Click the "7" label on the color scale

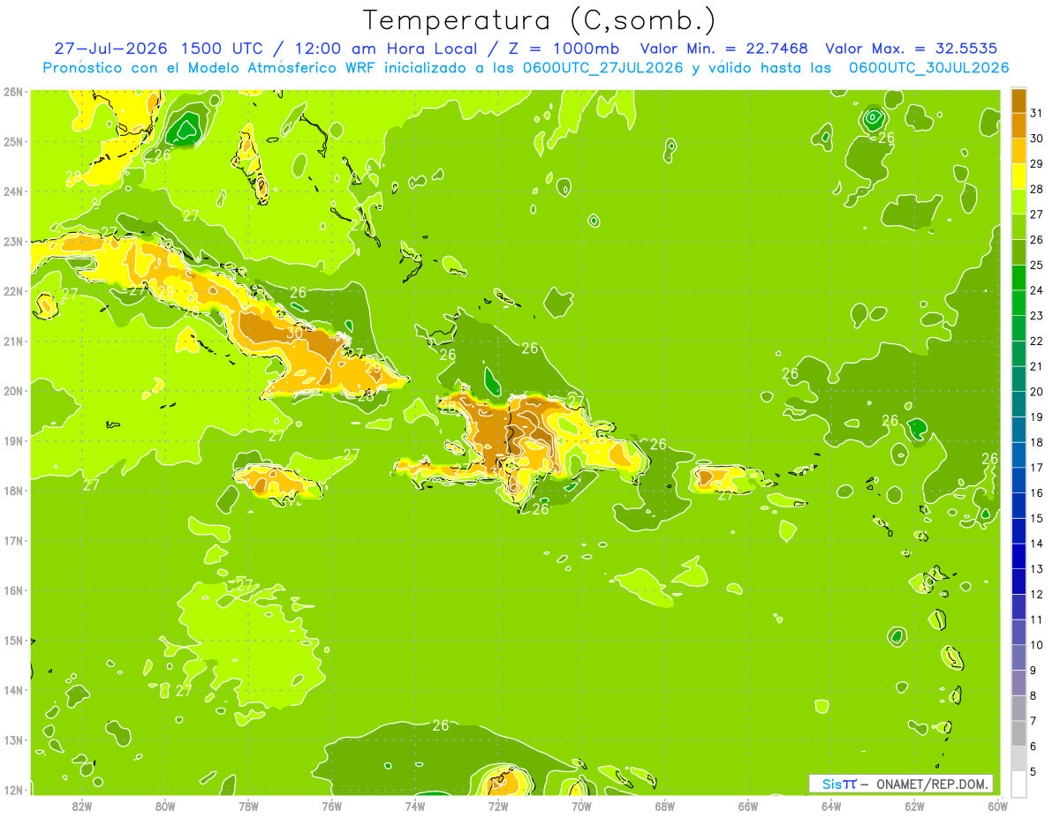pos(1033,722)
